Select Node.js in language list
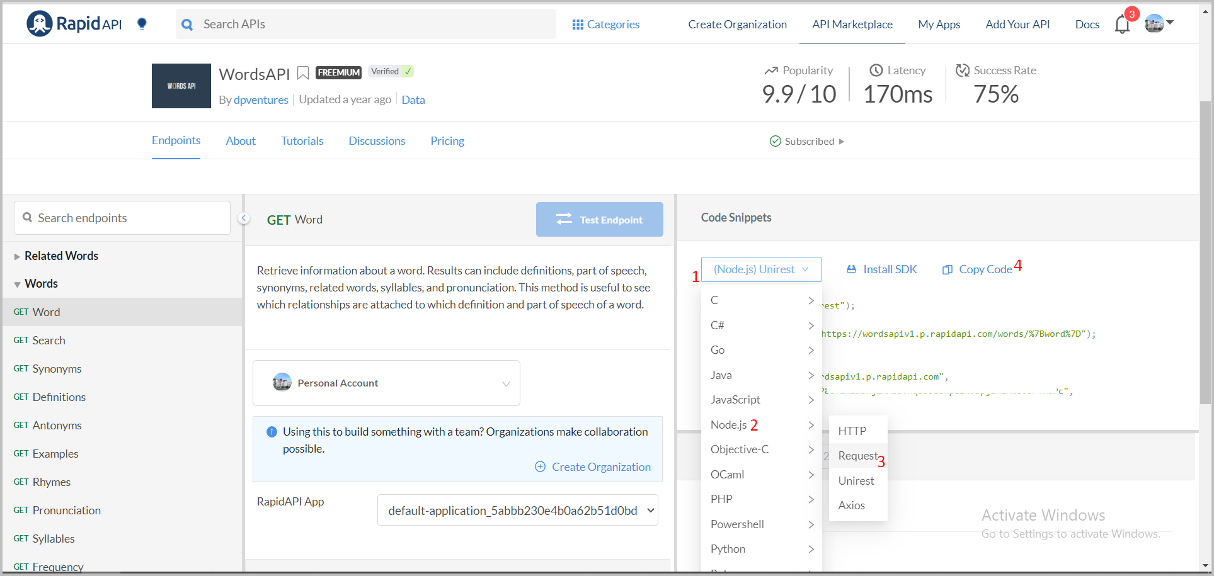Image resolution: width=1214 pixels, height=576 pixels. click(761, 425)
